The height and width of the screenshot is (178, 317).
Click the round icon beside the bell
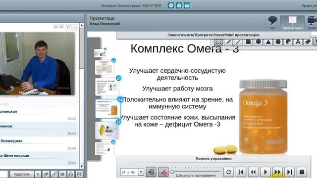click(61, 26)
